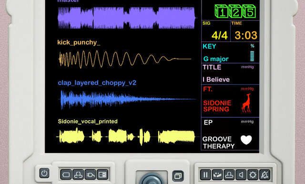
Task: Click the 'SIG' label
Action: tap(206, 23)
